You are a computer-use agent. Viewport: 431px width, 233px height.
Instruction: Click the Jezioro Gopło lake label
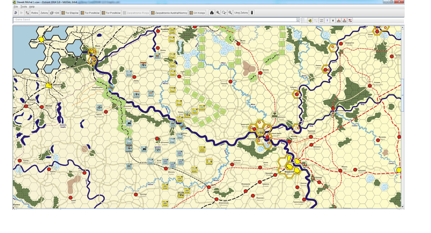click(x=63, y=126)
